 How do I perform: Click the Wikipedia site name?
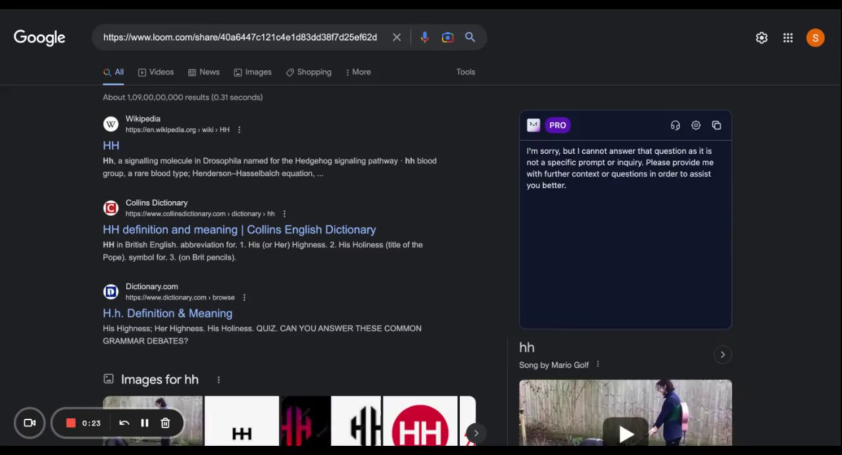point(143,119)
